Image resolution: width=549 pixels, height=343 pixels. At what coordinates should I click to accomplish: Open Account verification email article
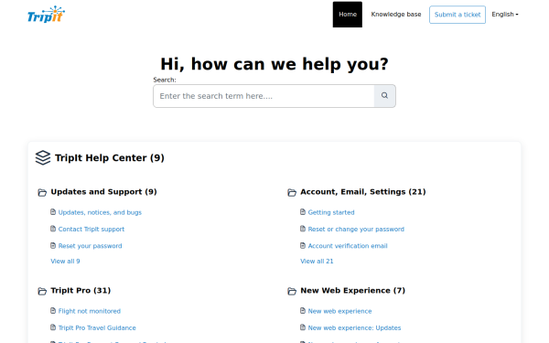click(x=348, y=246)
